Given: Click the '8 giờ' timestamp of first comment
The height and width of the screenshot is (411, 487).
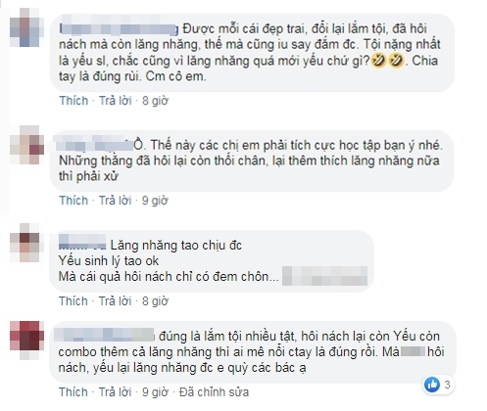Looking at the screenshot, I should [155, 101].
